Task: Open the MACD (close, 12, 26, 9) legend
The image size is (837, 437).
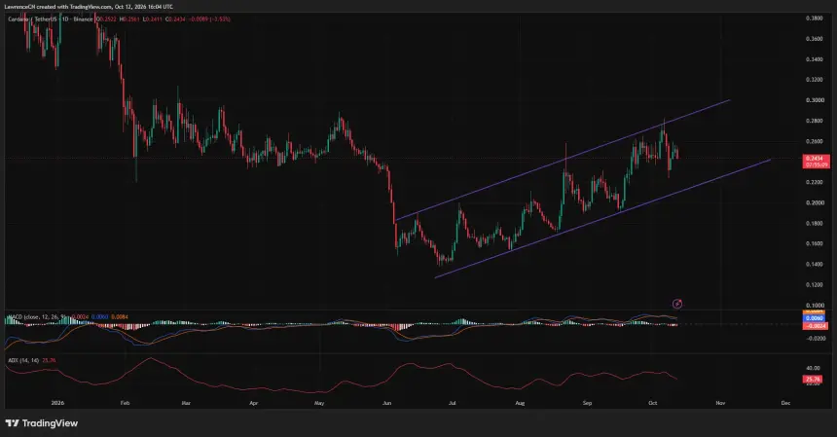Action: (37, 317)
